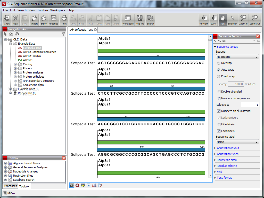Viewport: 264px width, 198px height.
Task: Expand the Residue coloring section
Action: (x=215, y=166)
